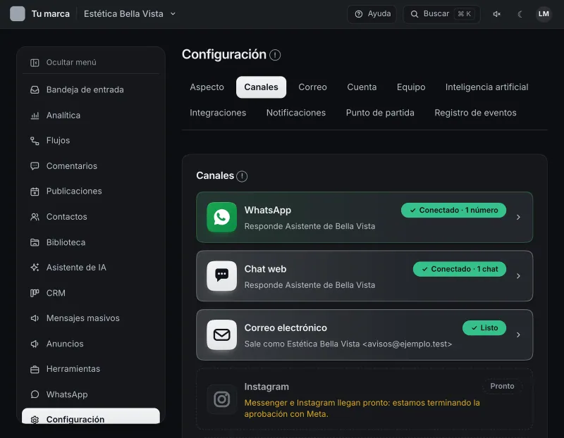Open Bandeja de entrada inbox icon
Screen dimensions: 564x438
[35, 90]
